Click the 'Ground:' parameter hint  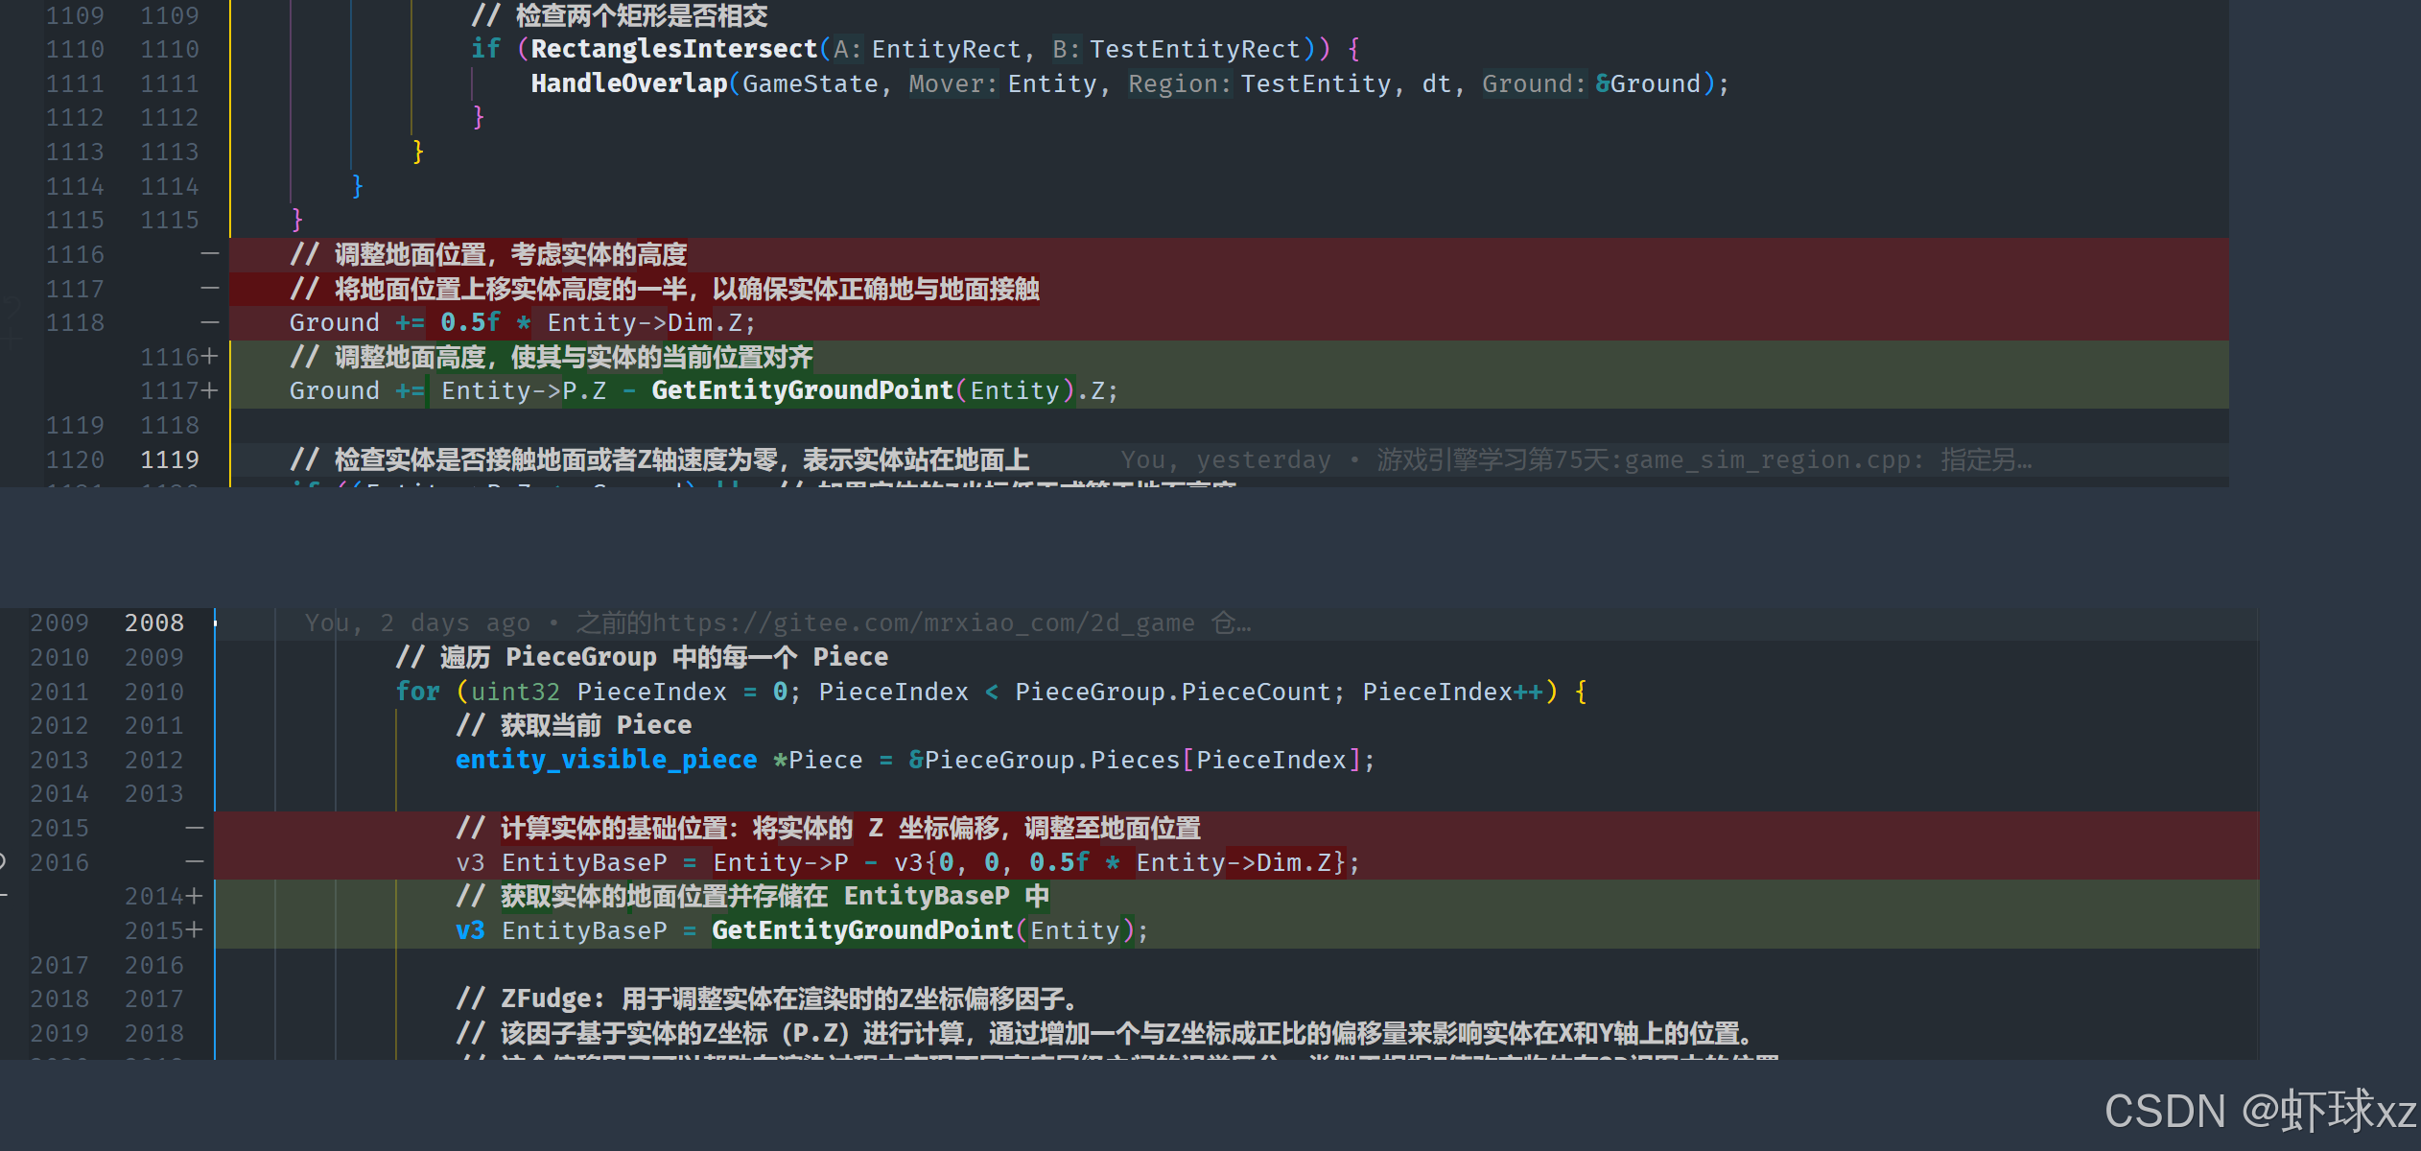pyautogui.click(x=1533, y=83)
